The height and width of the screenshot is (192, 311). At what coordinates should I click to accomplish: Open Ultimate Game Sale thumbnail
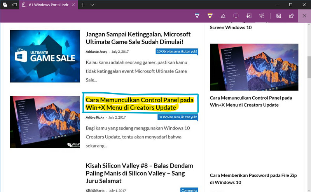click(x=45, y=56)
